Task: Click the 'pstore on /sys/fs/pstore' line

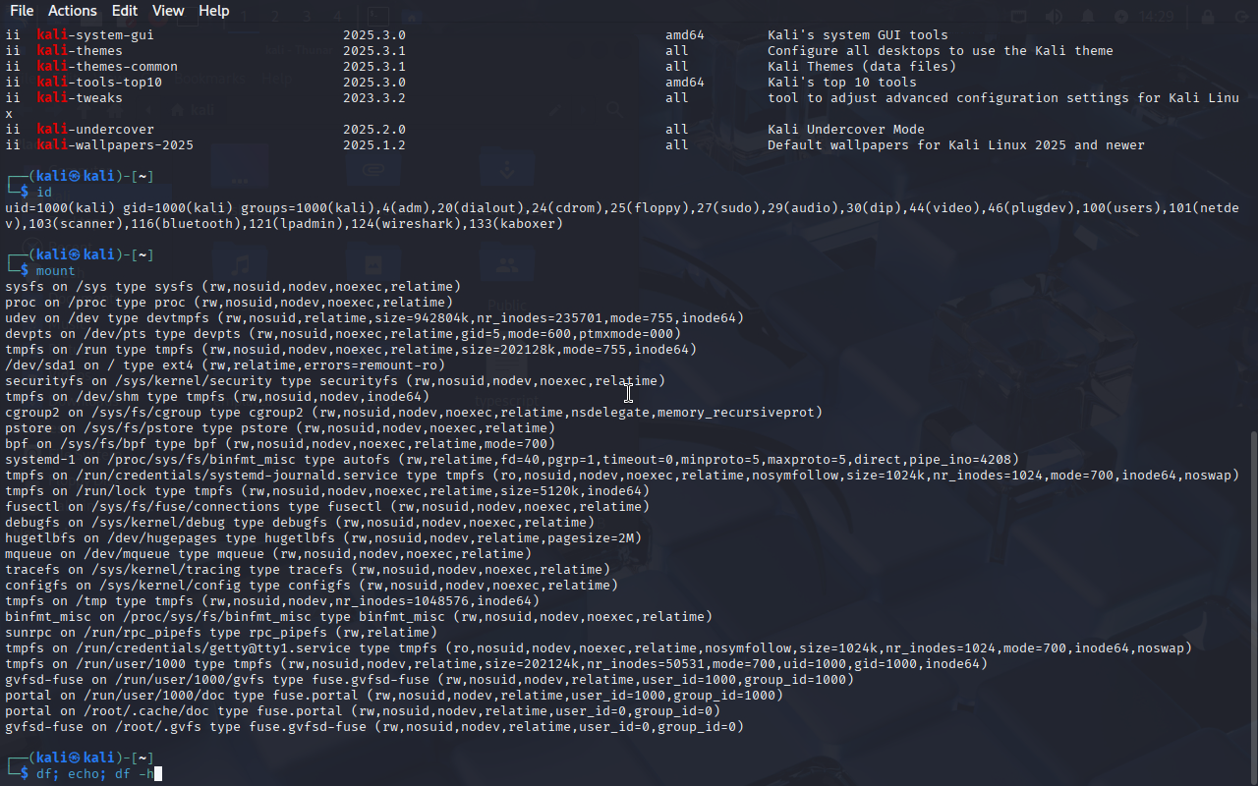Action: [x=280, y=428]
